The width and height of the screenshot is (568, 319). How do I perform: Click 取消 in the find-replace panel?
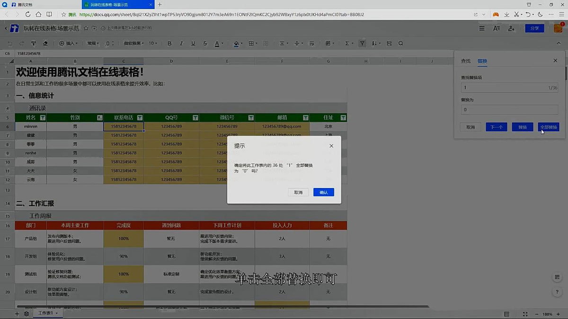[x=470, y=127]
